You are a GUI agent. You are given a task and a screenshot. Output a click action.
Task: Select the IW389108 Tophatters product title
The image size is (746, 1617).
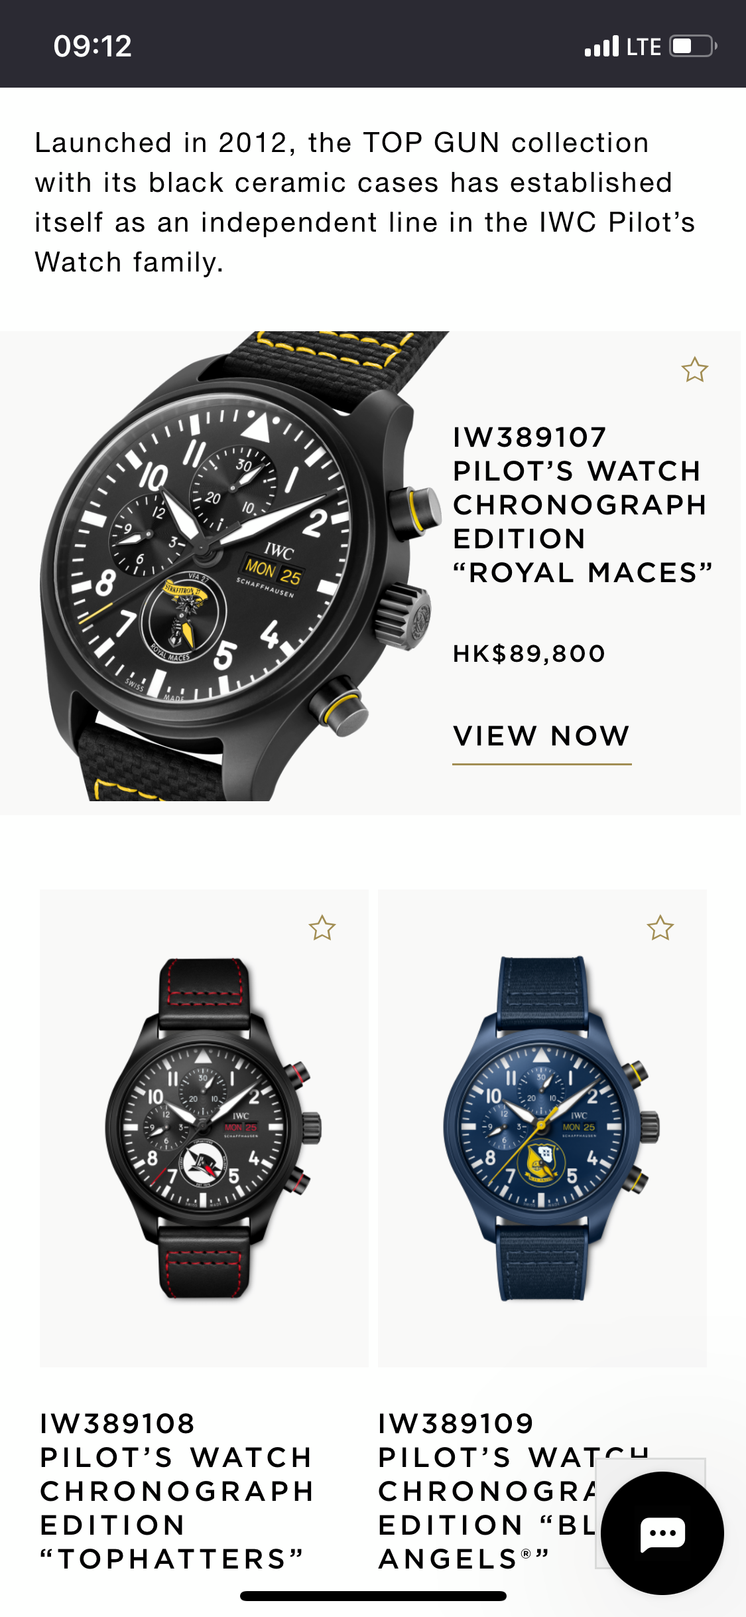point(176,1491)
